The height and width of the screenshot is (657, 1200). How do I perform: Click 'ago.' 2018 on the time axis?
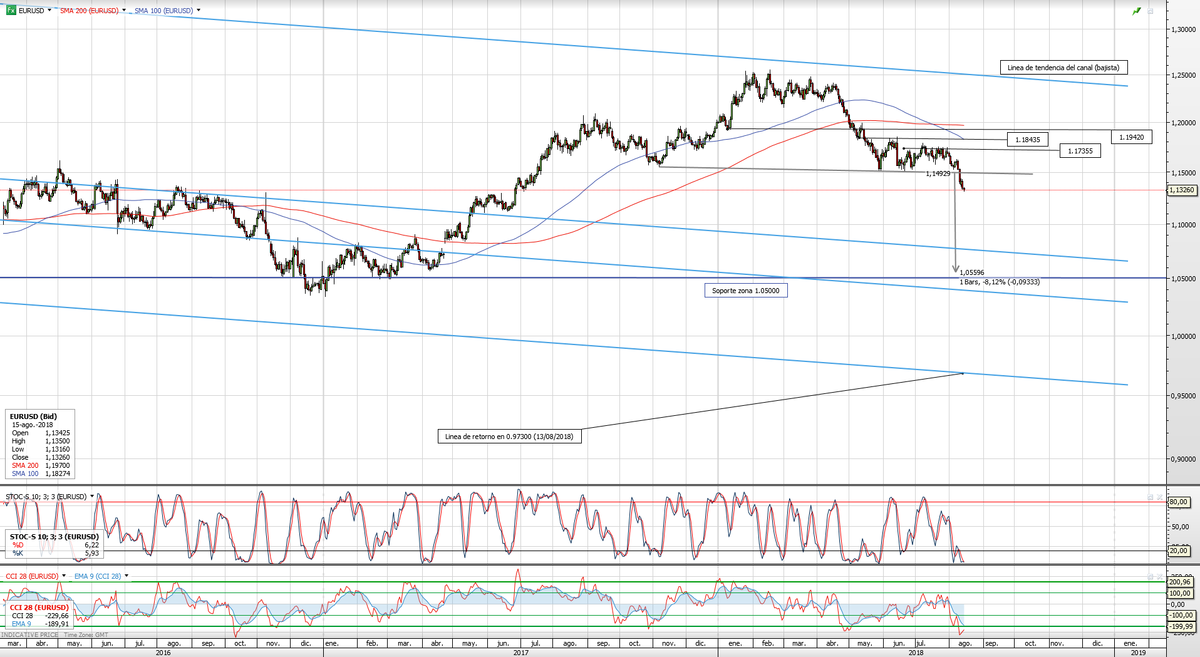[965, 643]
